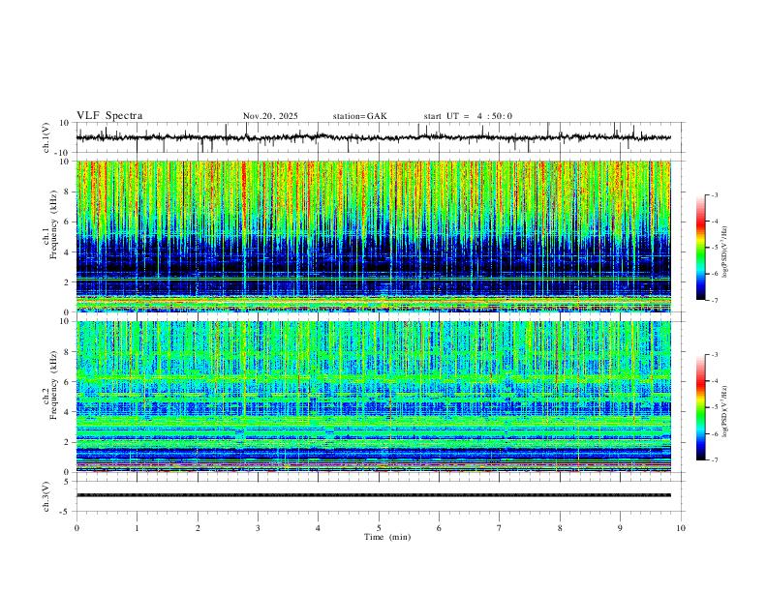Click the '-7' value on ch.2 colorbar
Image resolution: width=767 pixels, height=592 pixels.
click(x=715, y=459)
